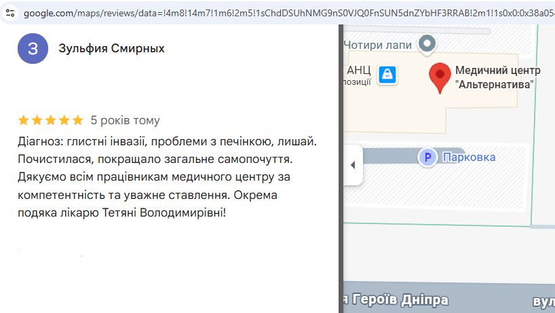Select the red map pin marker
The width and height of the screenshot is (555, 313).
pyautogui.click(x=440, y=78)
